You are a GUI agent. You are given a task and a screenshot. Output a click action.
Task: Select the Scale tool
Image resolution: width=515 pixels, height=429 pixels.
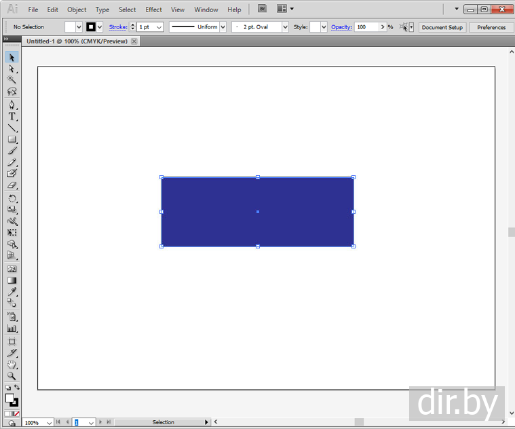[12, 210]
